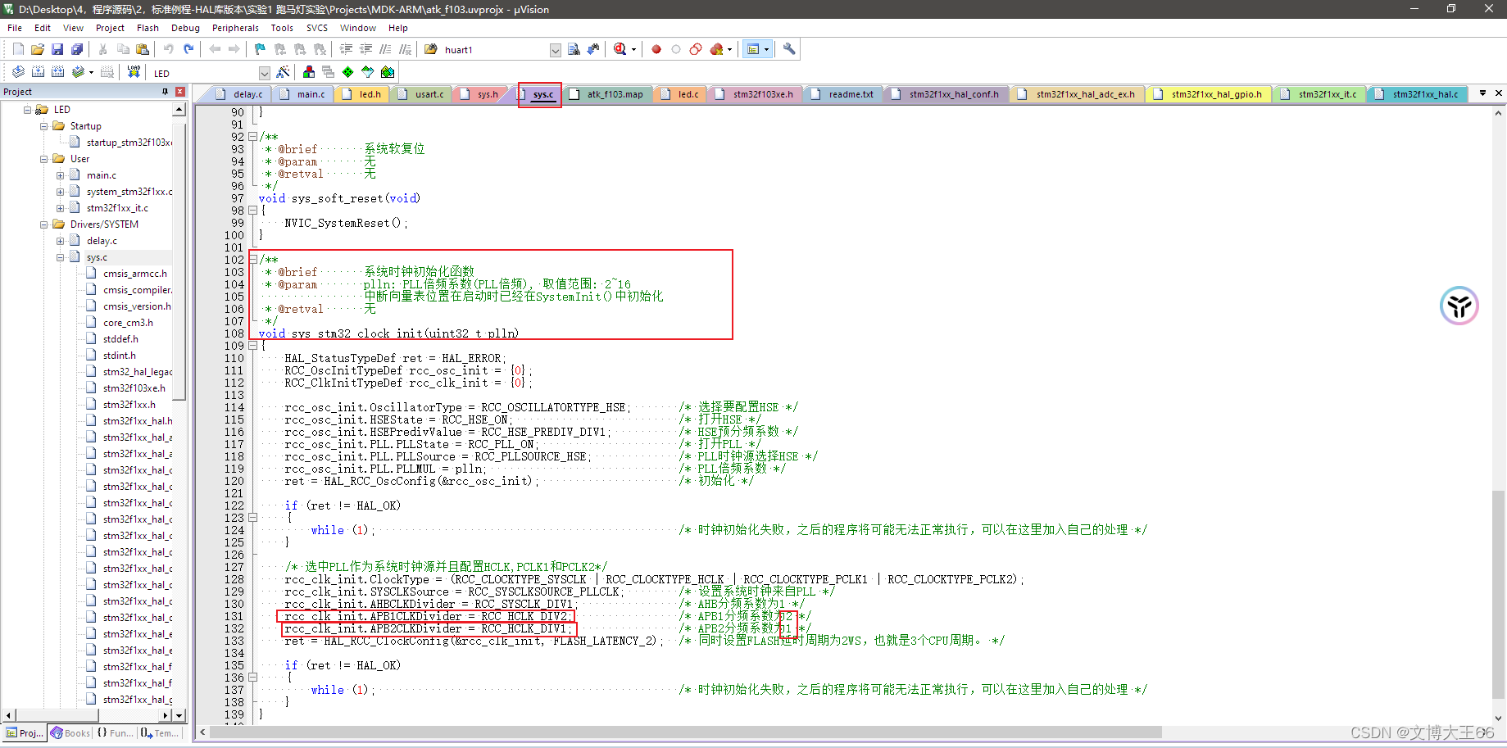1507x748 pixels.
Task: Open the Peripherals menu
Action: point(235,28)
